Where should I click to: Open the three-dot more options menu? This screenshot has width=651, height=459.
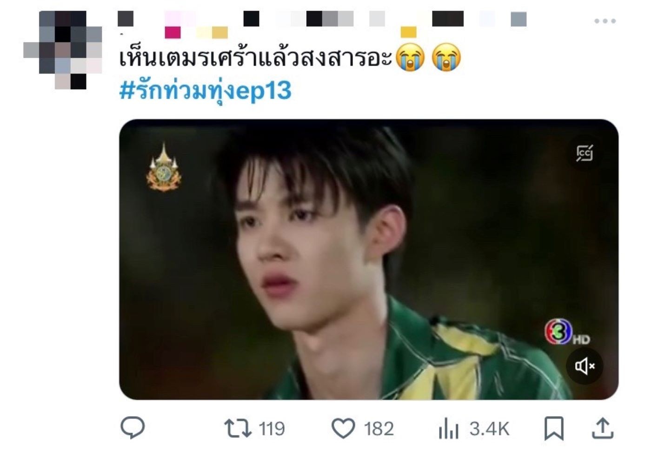point(605,21)
